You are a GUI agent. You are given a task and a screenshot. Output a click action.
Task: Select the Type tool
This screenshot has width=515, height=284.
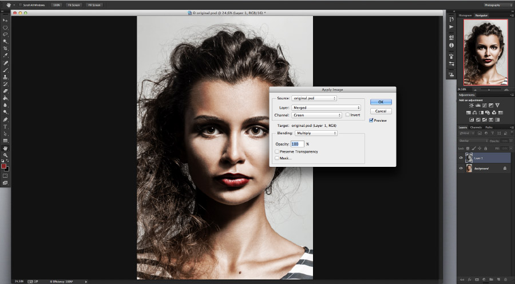click(x=5, y=127)
